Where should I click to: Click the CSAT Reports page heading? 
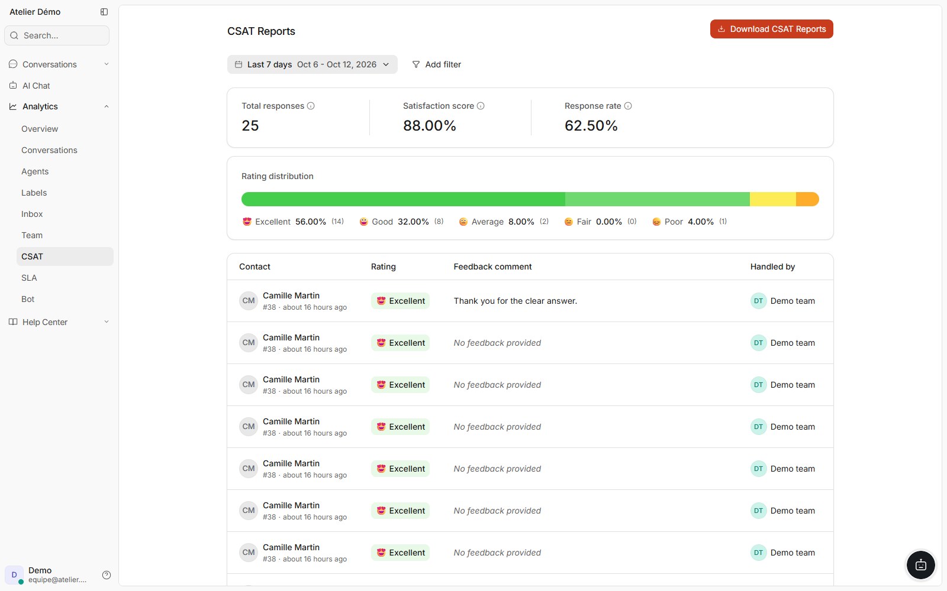tap(261, 31)
